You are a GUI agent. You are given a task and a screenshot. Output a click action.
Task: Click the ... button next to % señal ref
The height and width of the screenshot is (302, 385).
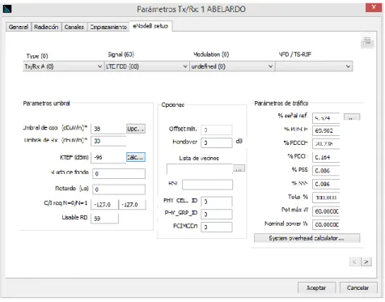coord(352,117)
